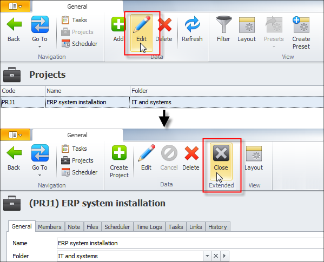Expand the orange application menu button at top
Image resolution: width=324 pixels, height=262 pixels.
(15, 6)
